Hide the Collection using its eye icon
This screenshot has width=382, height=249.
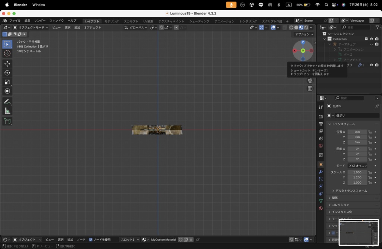click(371, 39)
